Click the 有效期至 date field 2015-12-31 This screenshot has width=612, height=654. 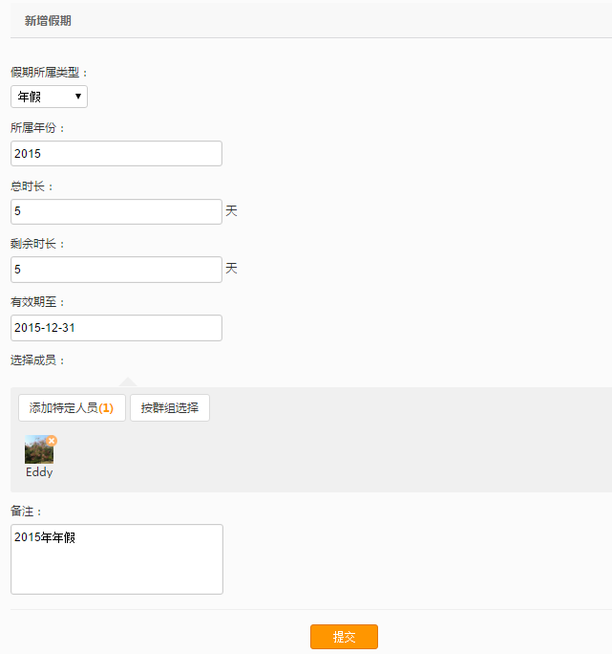click(116, 328)
